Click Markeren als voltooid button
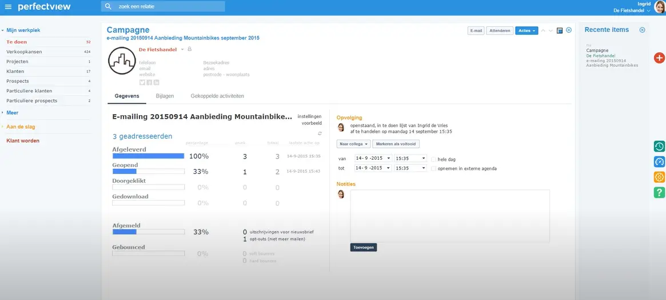Image resolution: width=666 pixels, height=300 pixels. pos(396,144)
